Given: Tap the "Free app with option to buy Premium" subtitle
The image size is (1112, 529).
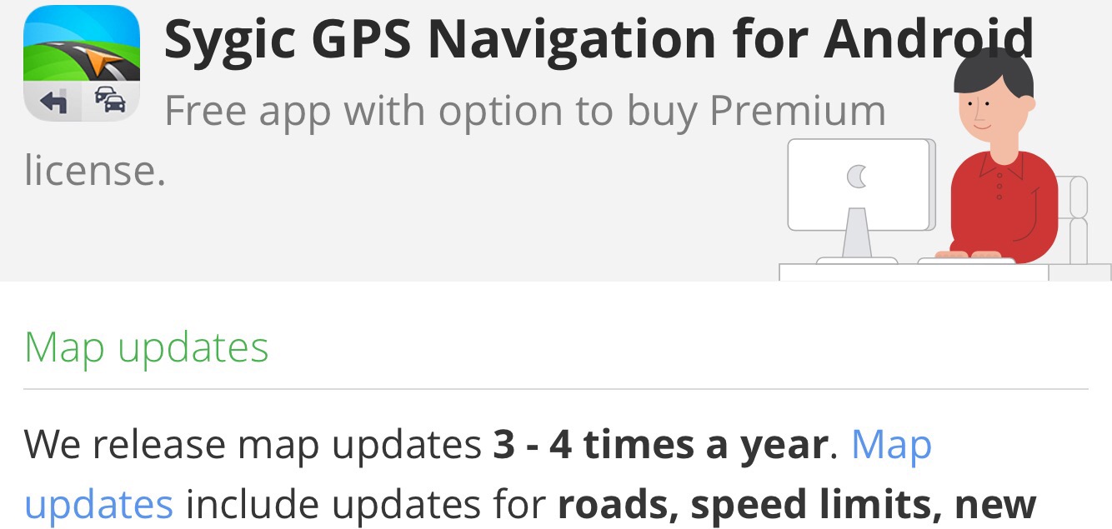Looking at the screenshot, I should click(x=525, y=112).
